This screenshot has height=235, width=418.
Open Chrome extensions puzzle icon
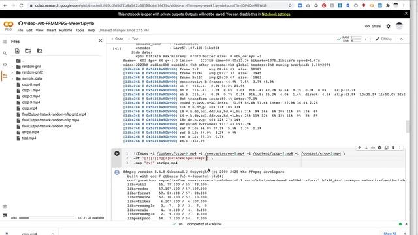[387, 5]
